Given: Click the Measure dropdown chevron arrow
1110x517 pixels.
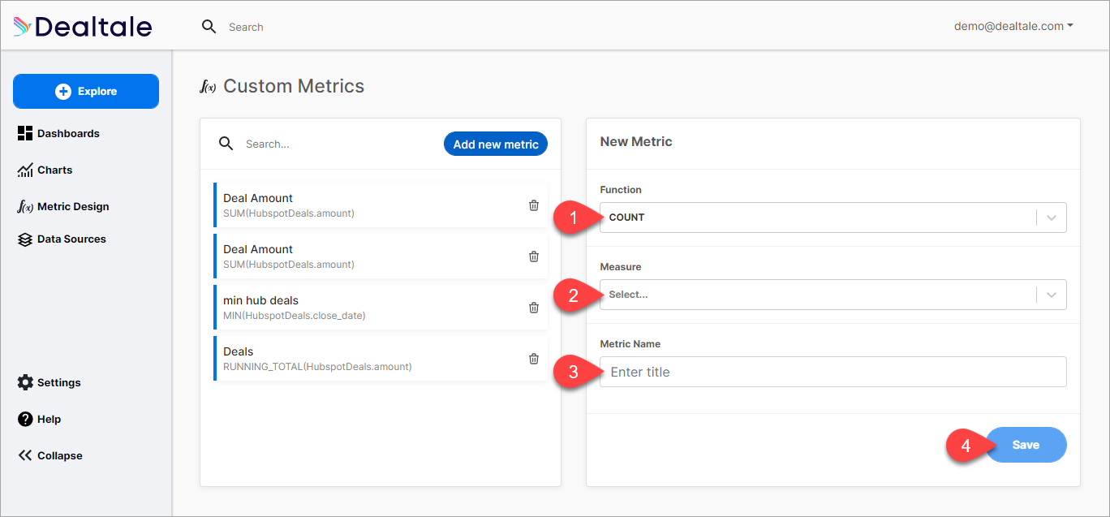Looking at the screenshot, I should pos(1052,295).
